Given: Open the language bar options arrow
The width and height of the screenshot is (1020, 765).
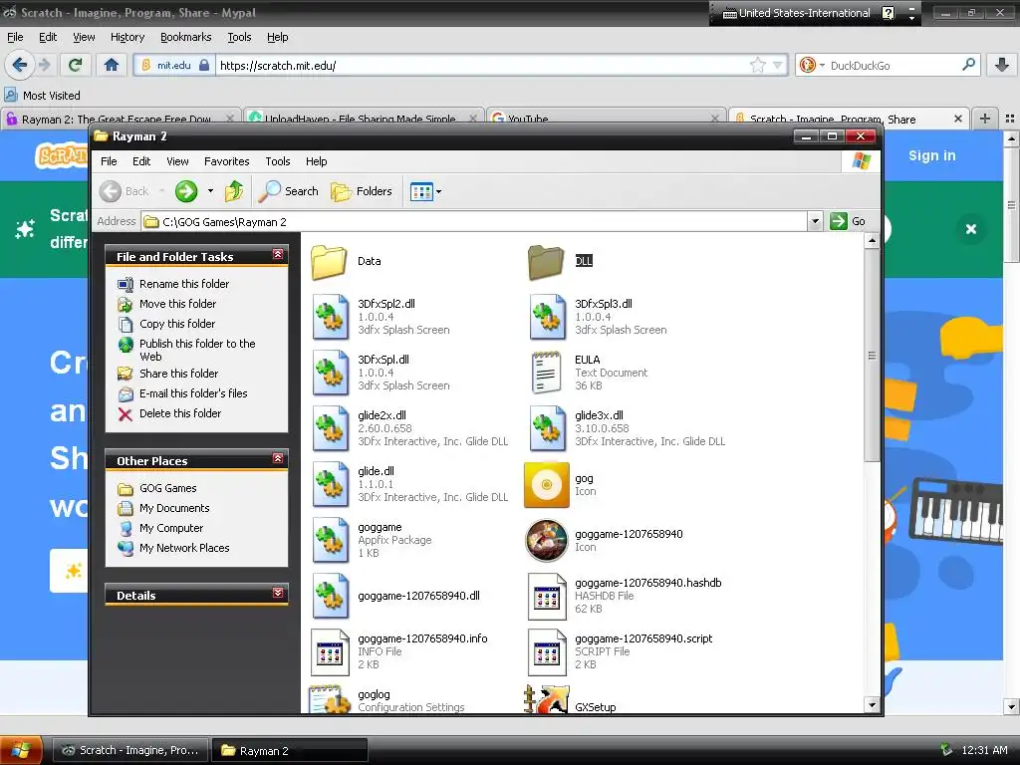Looking at the screenshot, I should tap(911, 18).
